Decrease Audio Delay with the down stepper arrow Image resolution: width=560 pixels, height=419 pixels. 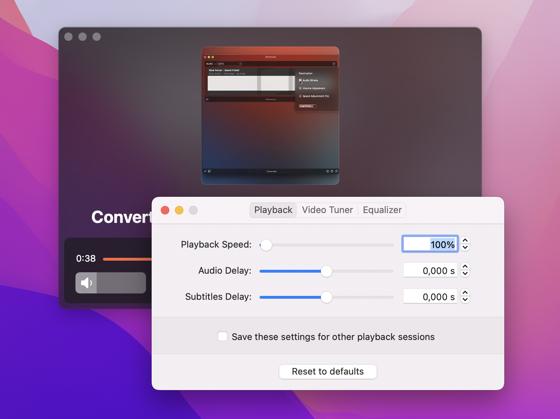tap(465, 273)
